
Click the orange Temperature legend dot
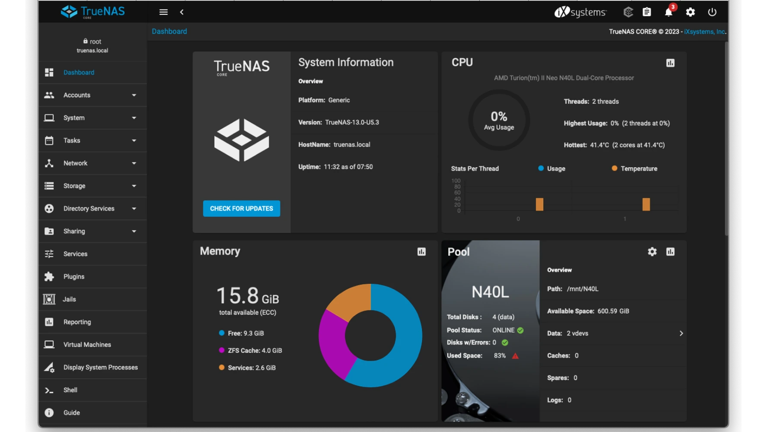[614, 168]
